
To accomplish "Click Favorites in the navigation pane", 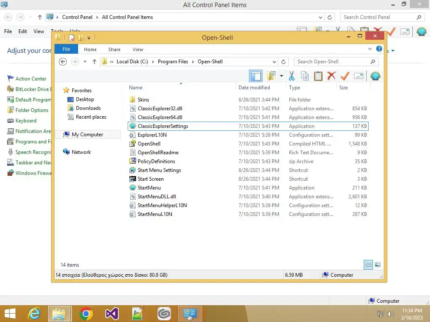I will [x=81, y=91].
